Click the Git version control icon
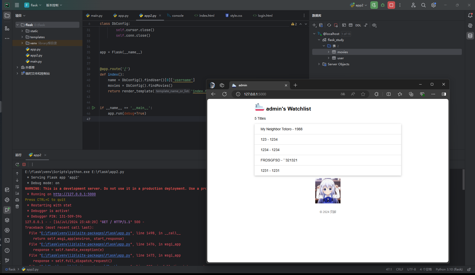Viewport: 475px width, 275px height. point(7,260)
